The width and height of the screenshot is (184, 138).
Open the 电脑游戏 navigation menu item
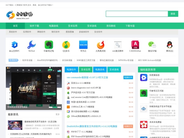click(53, 26)
